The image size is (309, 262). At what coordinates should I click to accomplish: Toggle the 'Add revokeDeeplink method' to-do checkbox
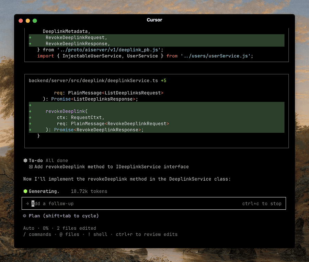31,167
